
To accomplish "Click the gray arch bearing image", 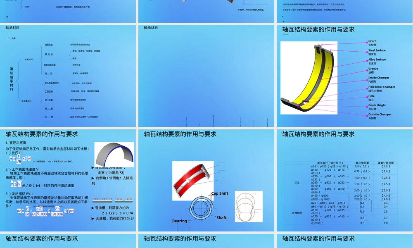I will pos(114,155).
